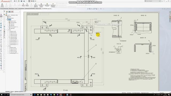
Task: Select 'Разрез Д-Д' in feature tree
Action: pyautogui.click(x=12, y=28)
